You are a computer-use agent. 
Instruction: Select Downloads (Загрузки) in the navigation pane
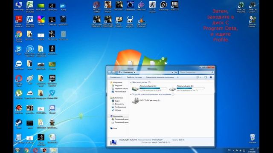pos(116,85)
